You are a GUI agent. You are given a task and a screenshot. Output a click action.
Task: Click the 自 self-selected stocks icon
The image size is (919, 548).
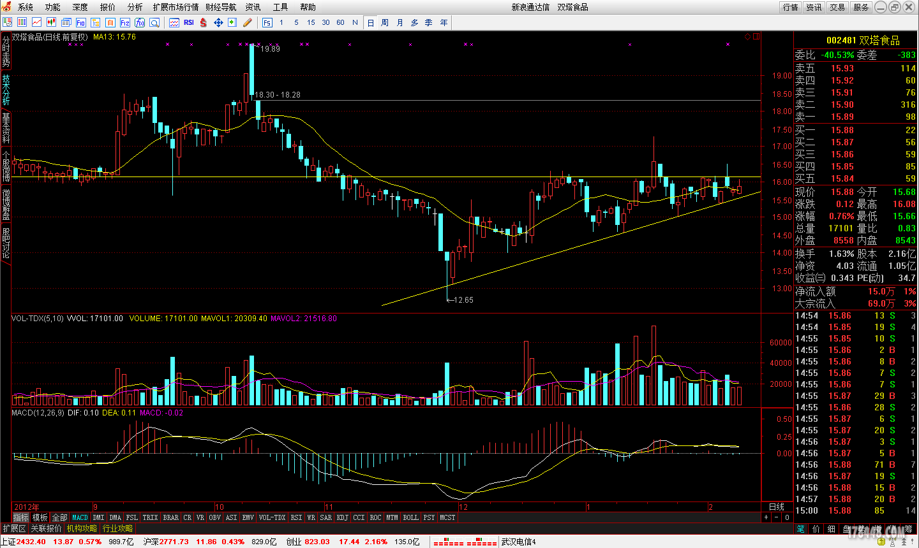(110, 22)
